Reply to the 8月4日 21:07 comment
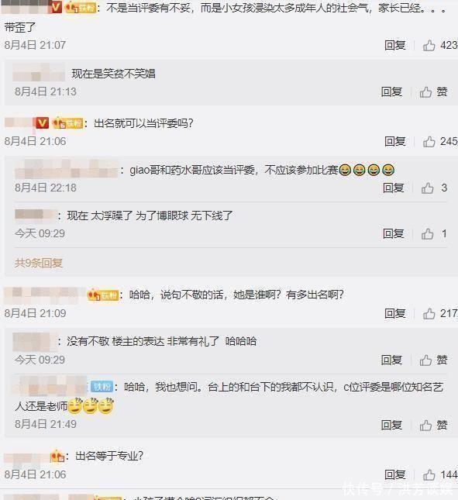458x500 pixels. [x=395, y=45]
